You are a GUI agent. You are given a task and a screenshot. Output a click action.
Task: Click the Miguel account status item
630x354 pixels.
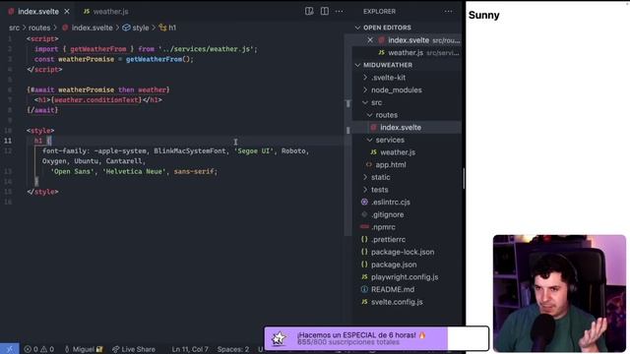pos(84,349)
